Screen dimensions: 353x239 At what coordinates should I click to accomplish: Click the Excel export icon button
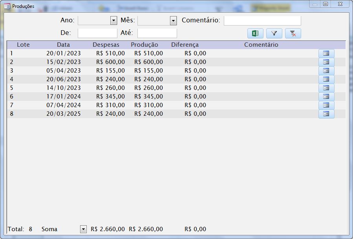point(255,33)
